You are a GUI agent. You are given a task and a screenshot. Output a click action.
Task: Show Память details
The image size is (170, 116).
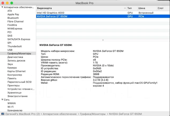click(x=12, y=78)
